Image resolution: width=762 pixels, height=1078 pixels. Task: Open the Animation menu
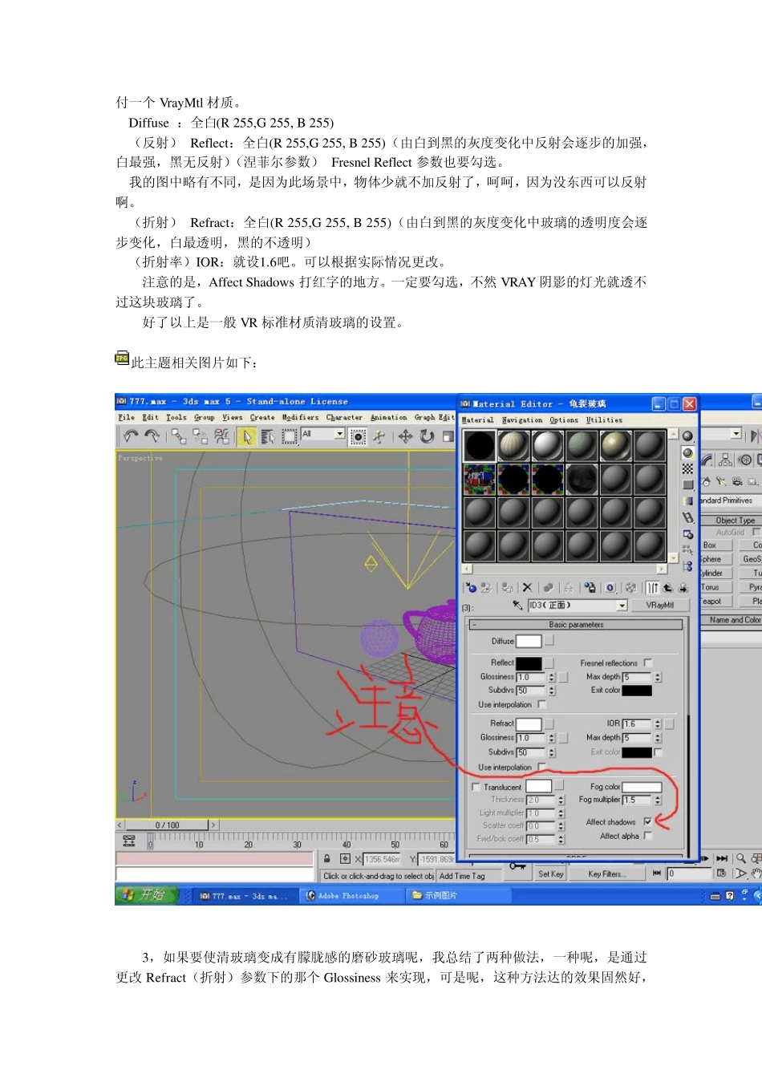(x=388, y=418)
